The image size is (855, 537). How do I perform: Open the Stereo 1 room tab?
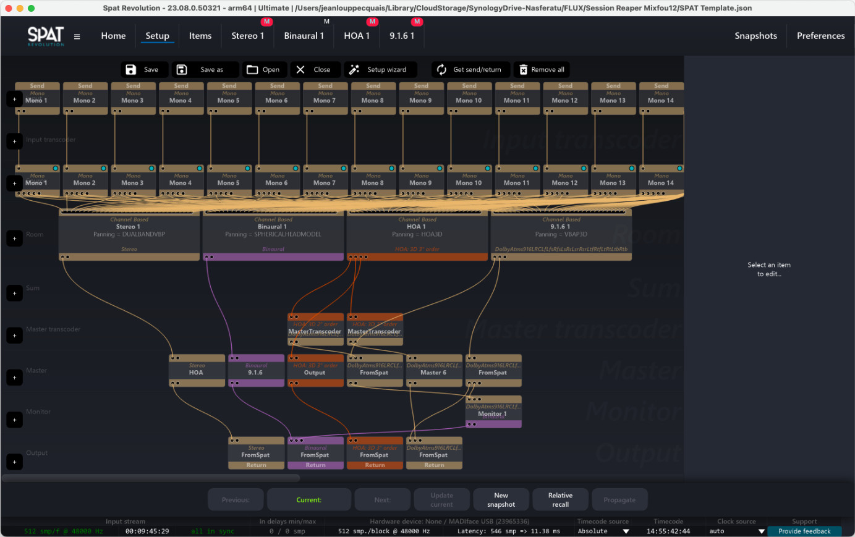(247, 36)
